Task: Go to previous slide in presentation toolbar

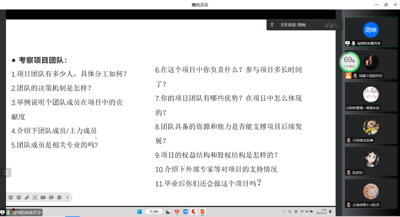Action: coord(11,197)
